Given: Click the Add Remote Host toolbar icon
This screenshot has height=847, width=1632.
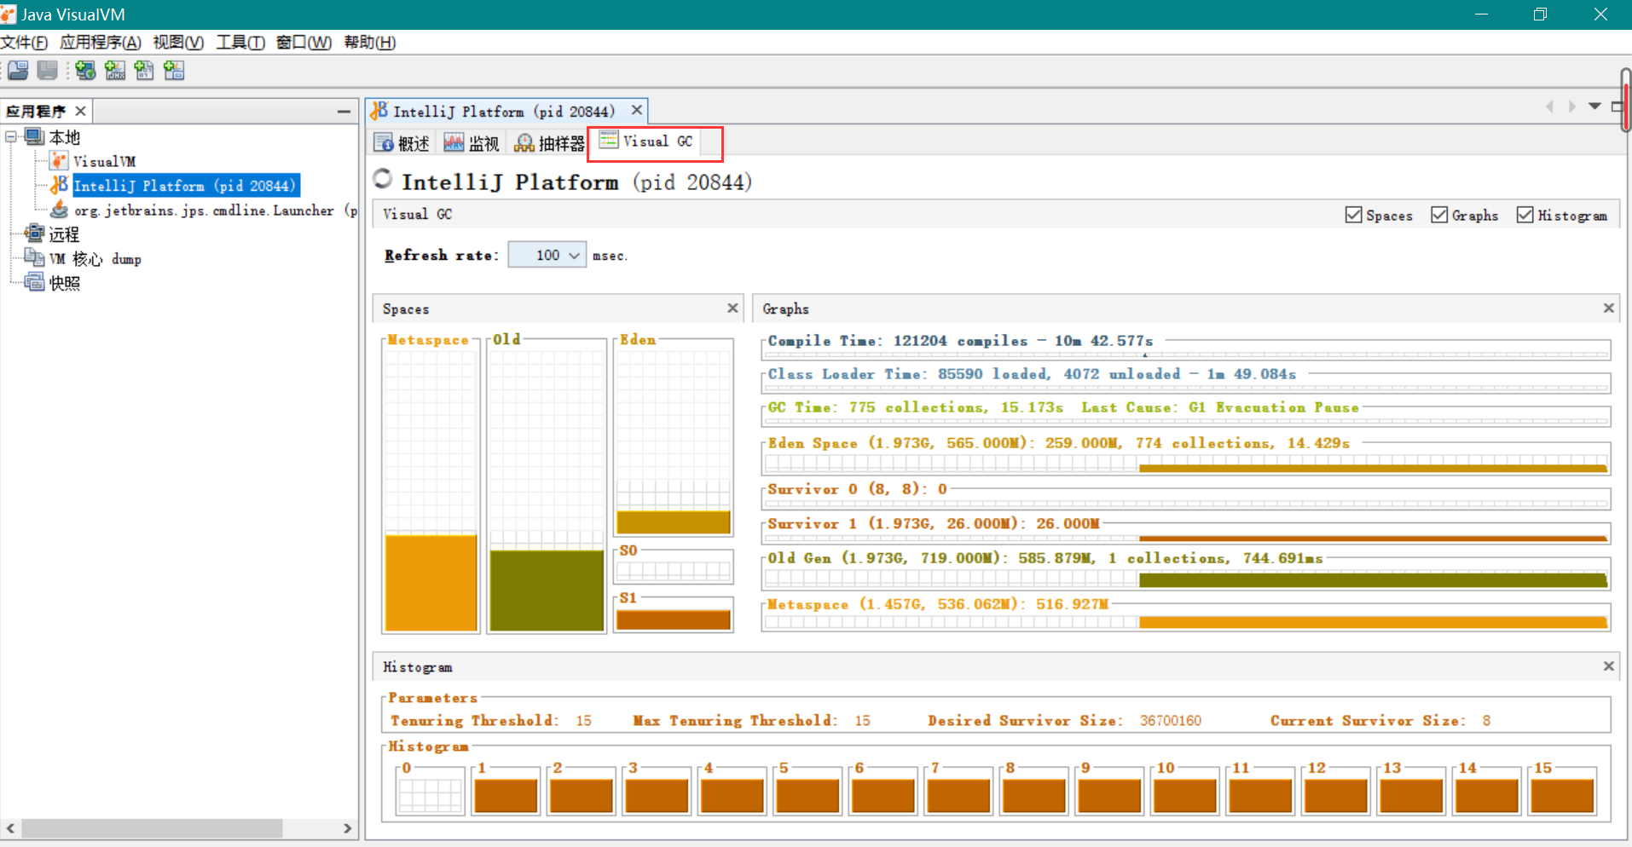Looking at the screenshot, I should (85, 71).
